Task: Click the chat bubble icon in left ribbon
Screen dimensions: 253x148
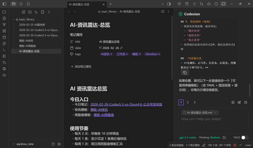Action: click(4, 12)
